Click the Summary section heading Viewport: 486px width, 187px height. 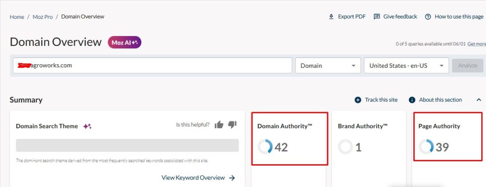tap(26, 100)
